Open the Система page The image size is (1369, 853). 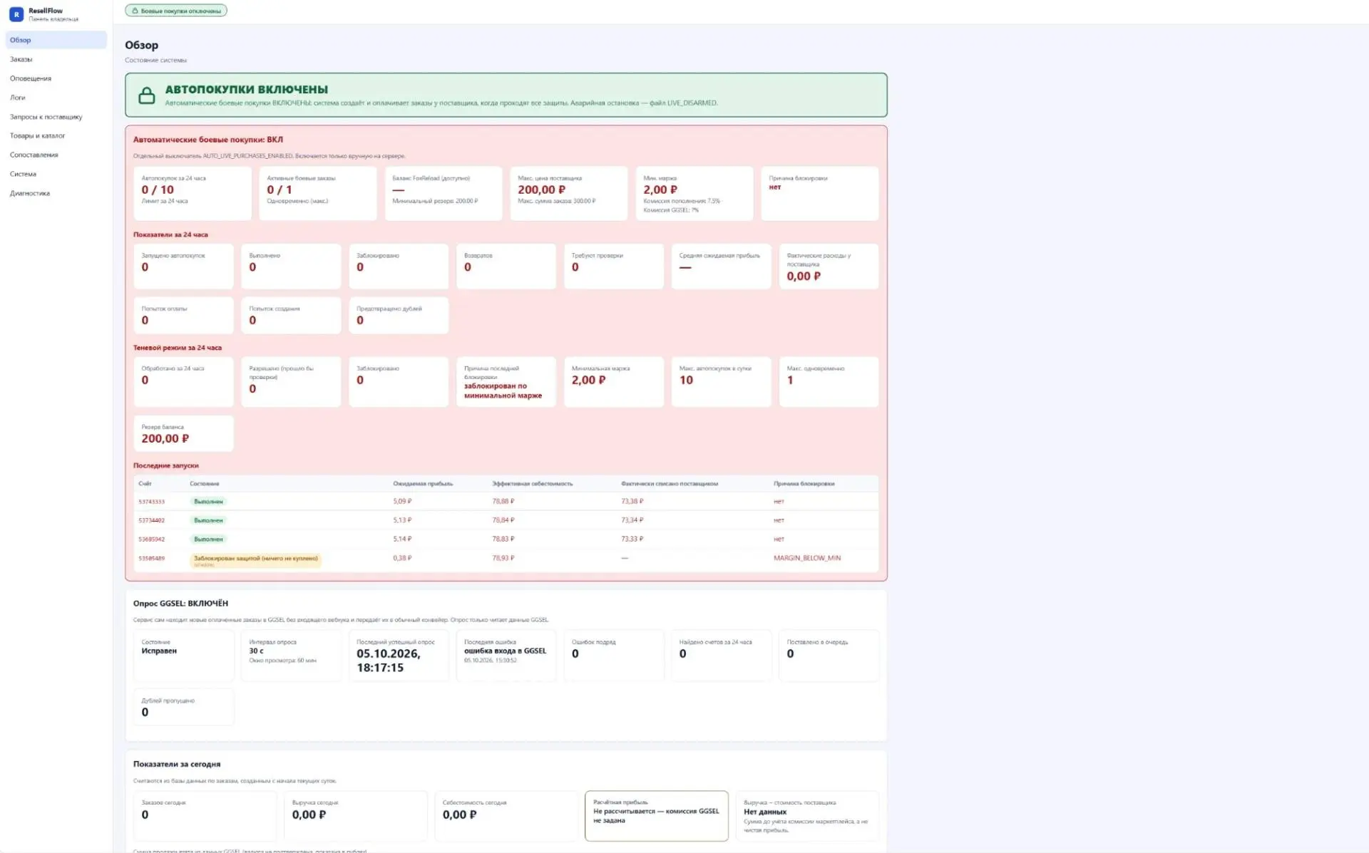pyautogui.click(x=56, y=174)
